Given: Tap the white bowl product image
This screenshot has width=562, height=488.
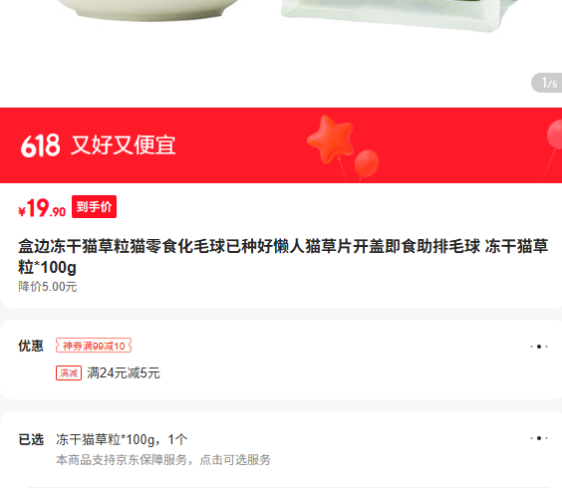Looking at the screenshot, I should click(146, 10).
